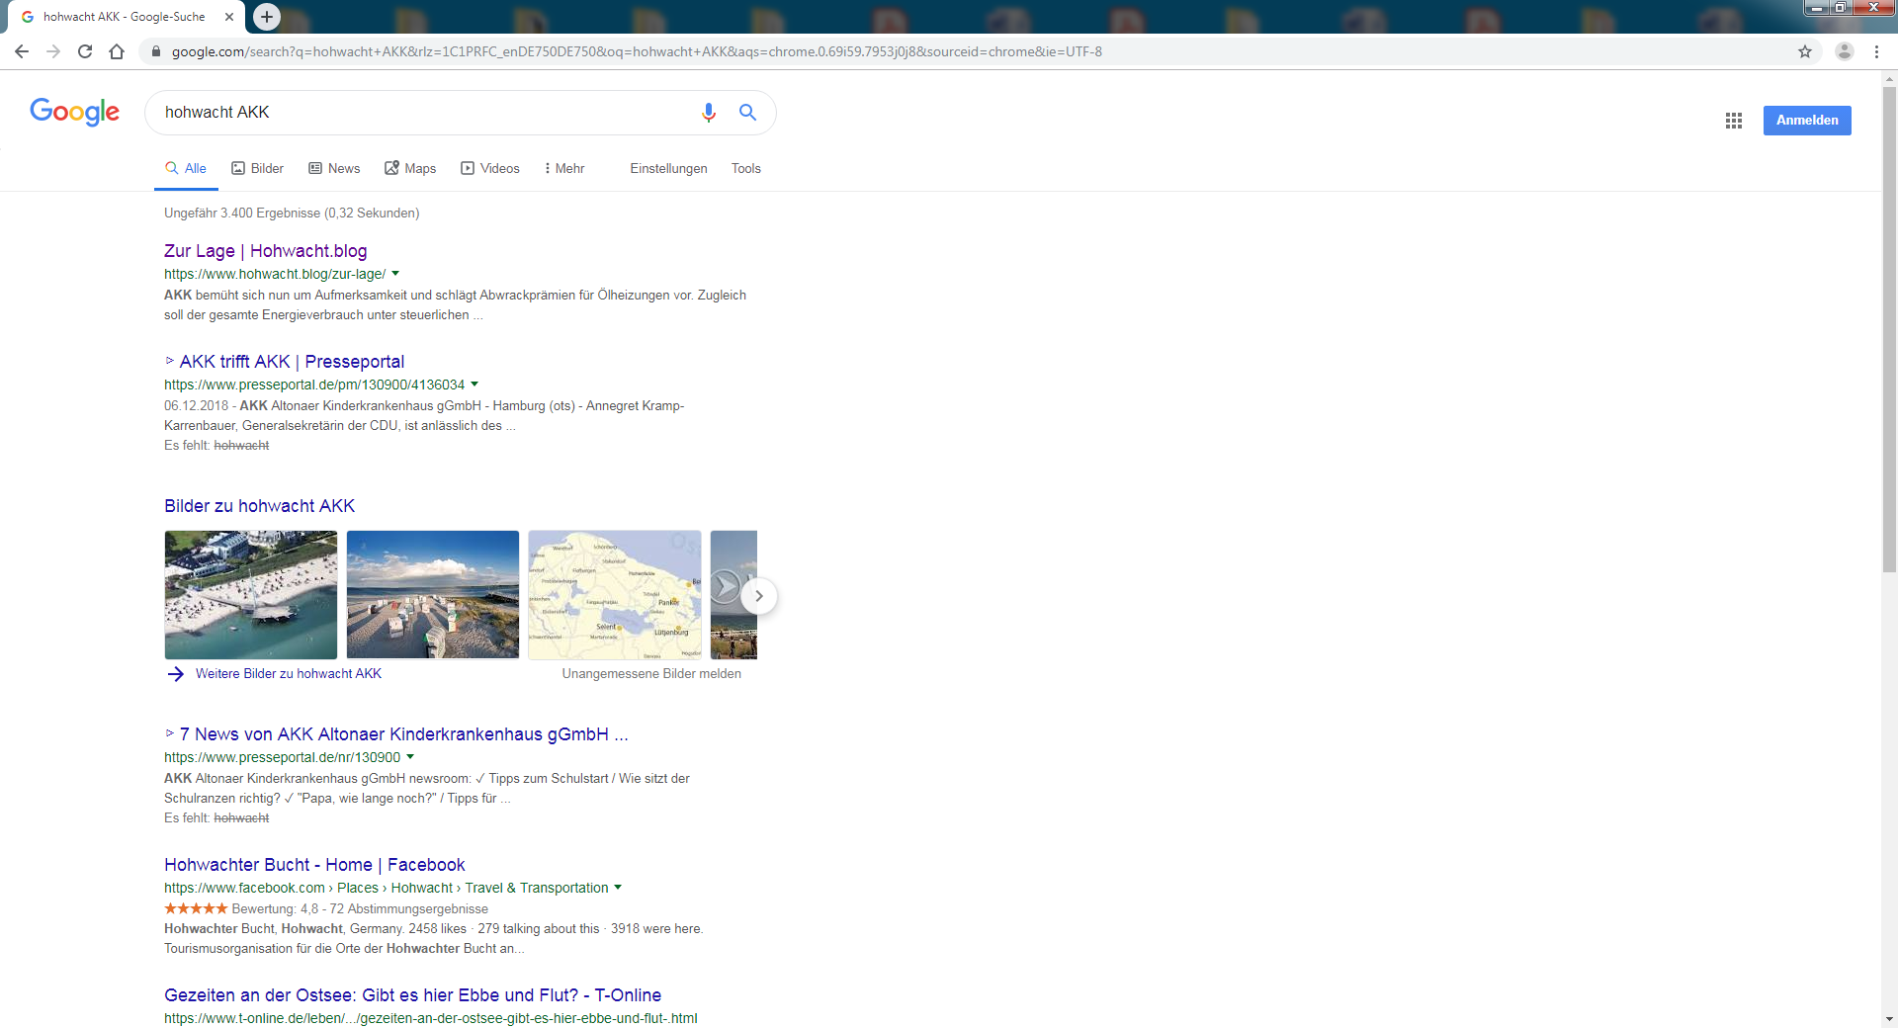
Task: Expand dropdown arrow next to hohwacht.blog URL
Action: coord(395,274)
